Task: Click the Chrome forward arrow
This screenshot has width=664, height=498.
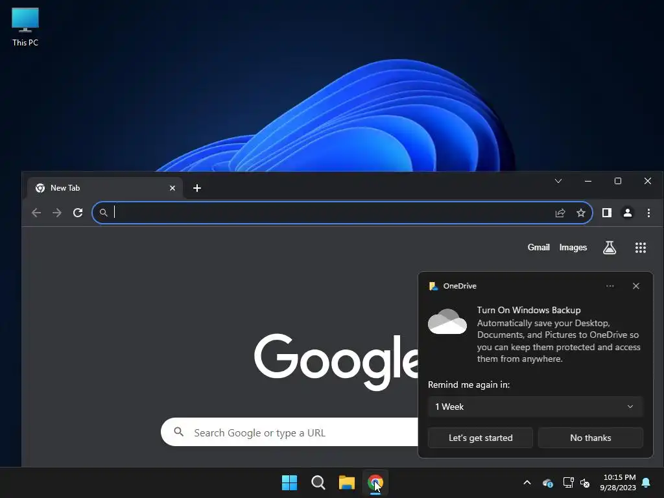Action: (x=57, y=213)
